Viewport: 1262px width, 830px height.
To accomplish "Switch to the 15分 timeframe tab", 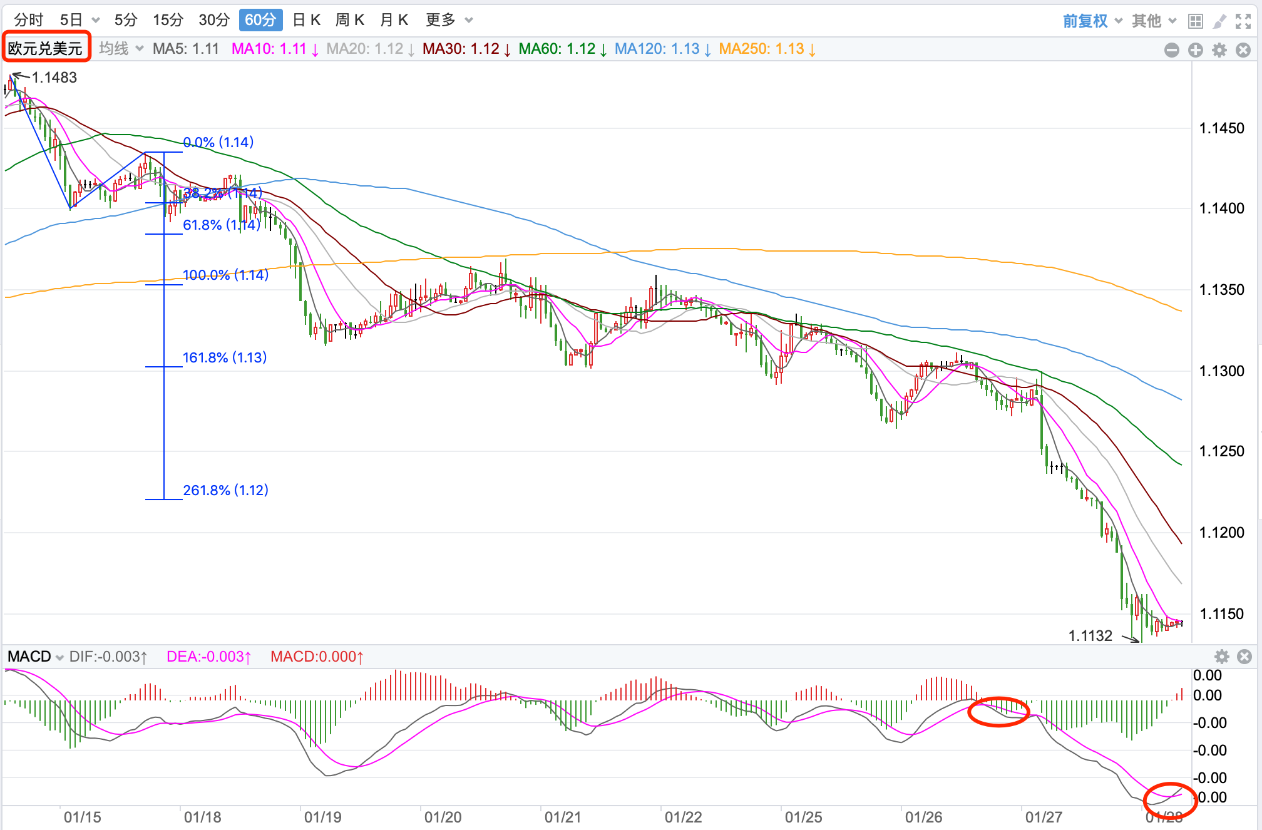I will point(168,20).
